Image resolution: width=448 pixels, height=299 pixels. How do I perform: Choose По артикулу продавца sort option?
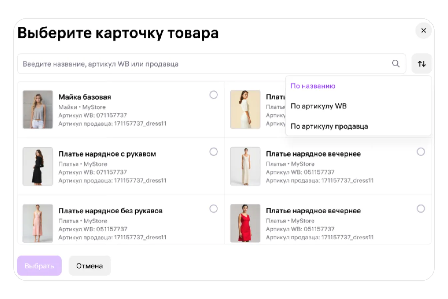tap(329, 126)
